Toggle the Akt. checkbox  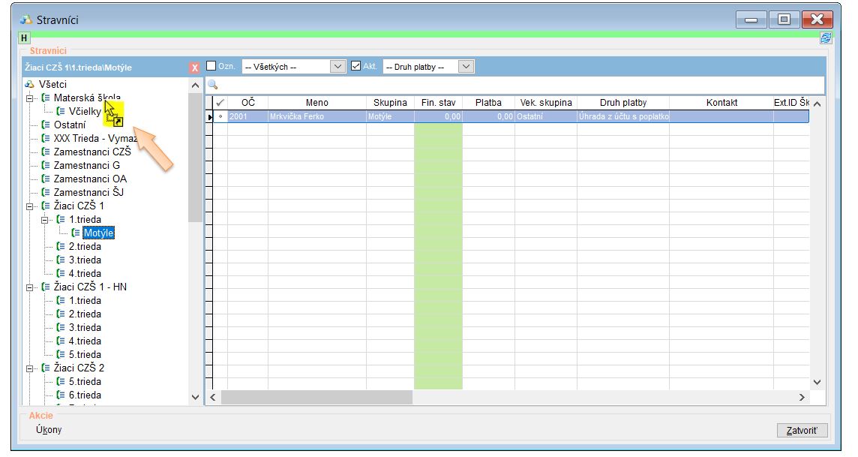[356, 66]
